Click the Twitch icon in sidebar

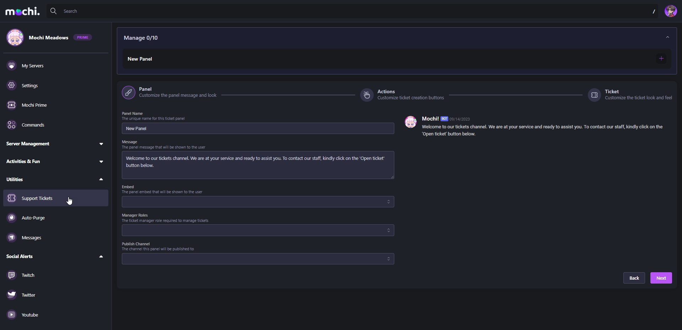pyautogui.click(x=12, y=275)
